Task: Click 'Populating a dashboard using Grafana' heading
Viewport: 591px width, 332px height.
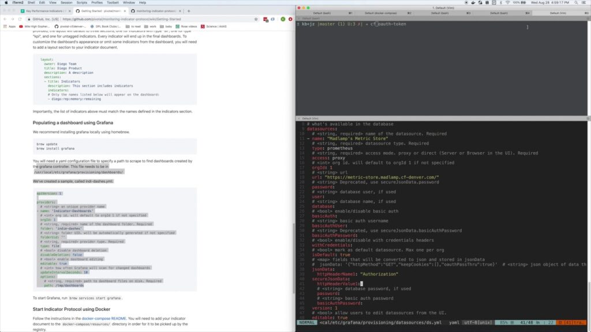Action: (73, 123)
